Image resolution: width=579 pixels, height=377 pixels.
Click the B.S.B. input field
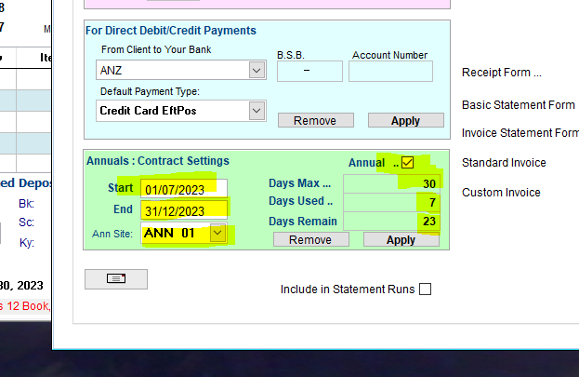(x=309, y=71)
